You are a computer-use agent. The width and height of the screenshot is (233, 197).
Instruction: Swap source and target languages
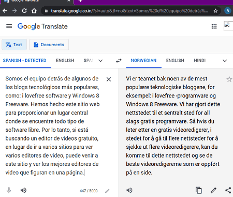click(x=119, y=61)
